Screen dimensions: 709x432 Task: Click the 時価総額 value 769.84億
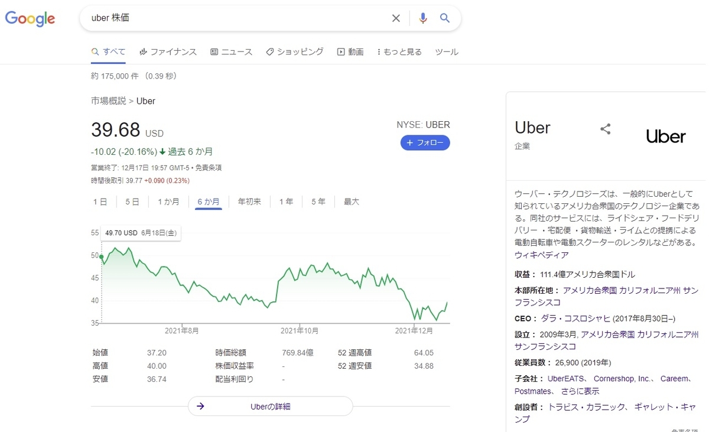pyautogui.click(x=298, y=353)
